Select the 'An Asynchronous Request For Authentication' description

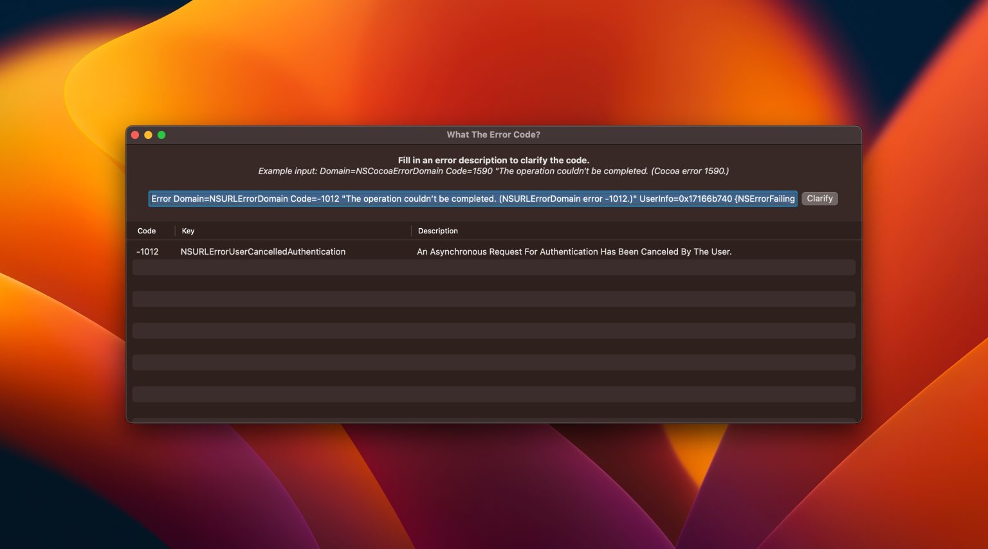574,252
